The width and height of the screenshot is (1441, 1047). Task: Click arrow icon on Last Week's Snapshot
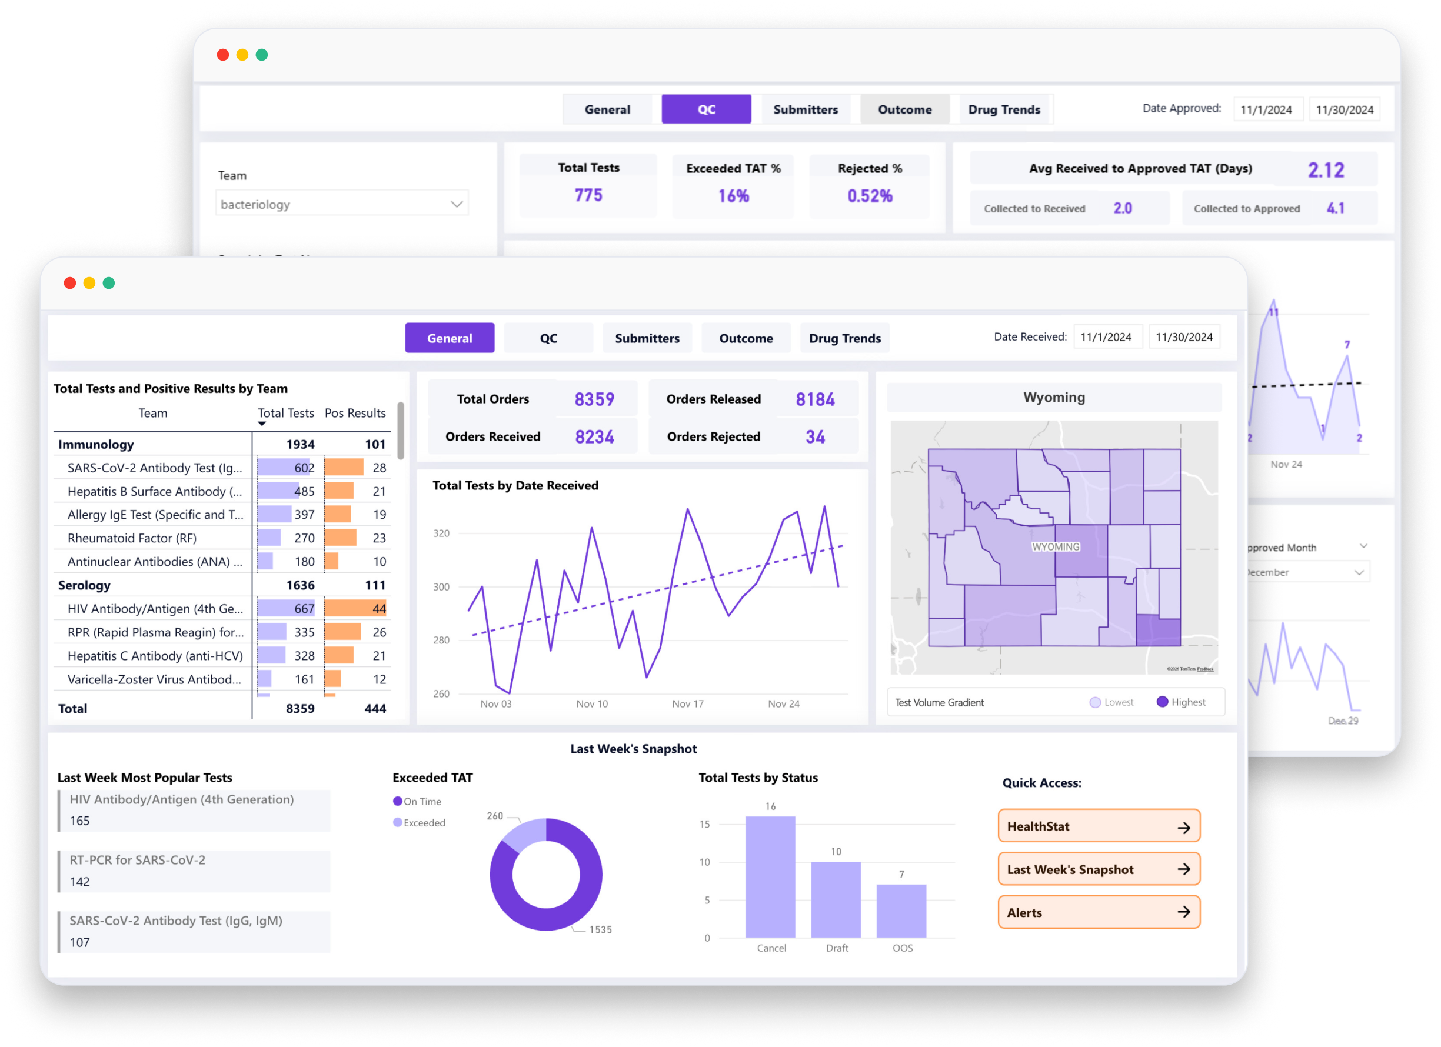point(1183,869)
